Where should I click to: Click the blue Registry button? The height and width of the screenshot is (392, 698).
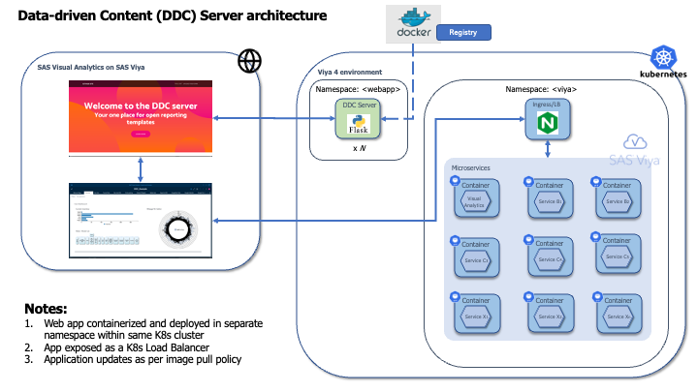click(x=463, y=33)
